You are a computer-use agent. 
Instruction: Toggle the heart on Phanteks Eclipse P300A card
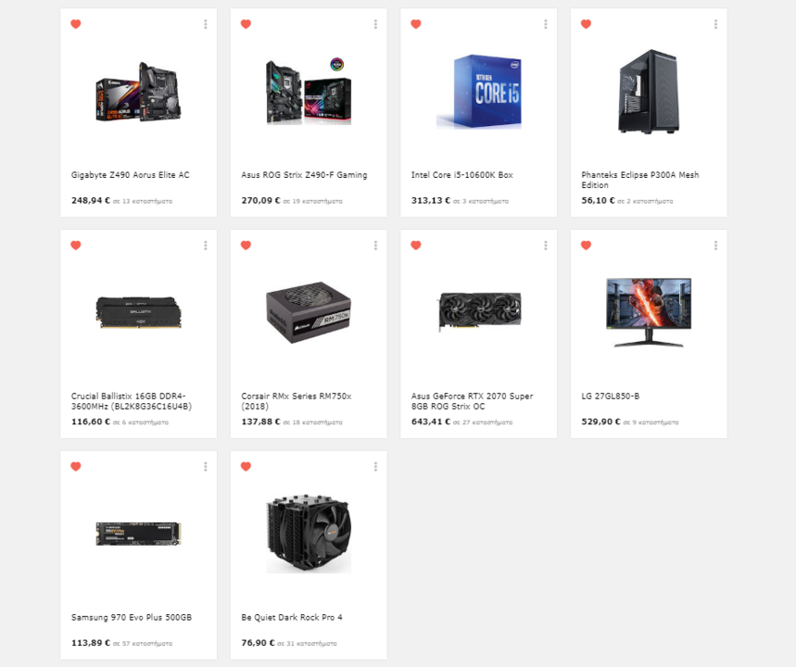[586, 24]
